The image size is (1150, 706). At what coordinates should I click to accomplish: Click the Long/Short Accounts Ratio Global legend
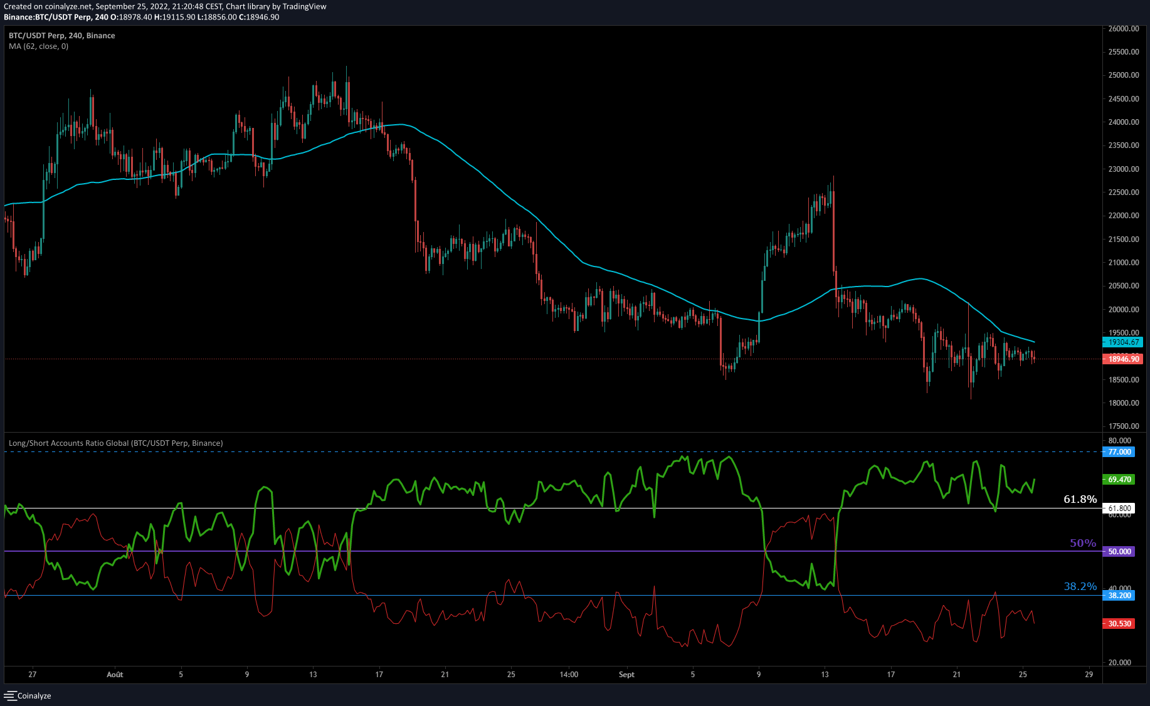point(115,443)
